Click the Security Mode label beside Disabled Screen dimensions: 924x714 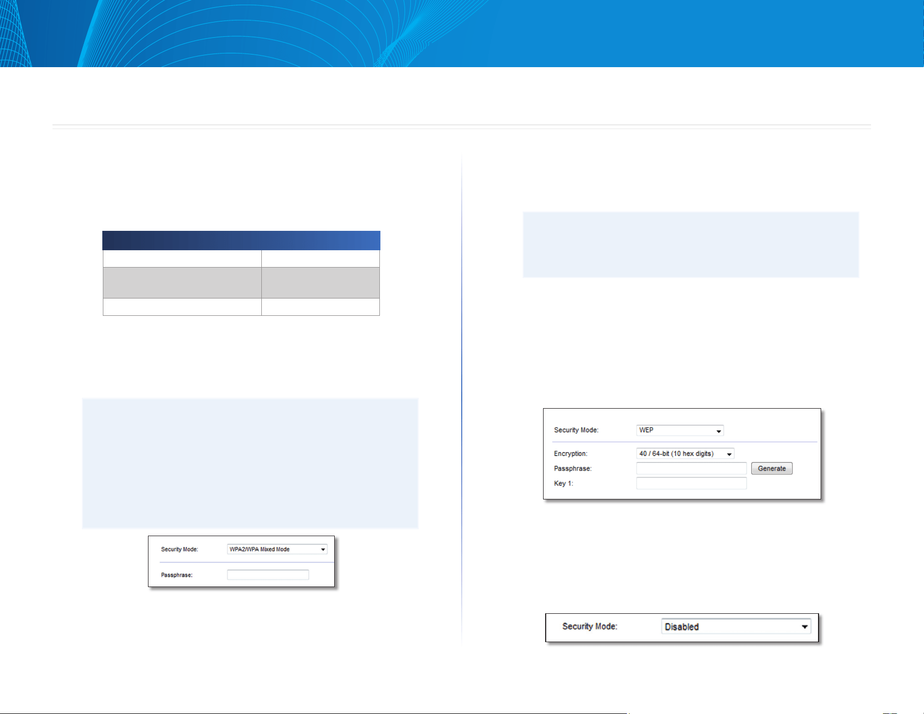[589, 626]
